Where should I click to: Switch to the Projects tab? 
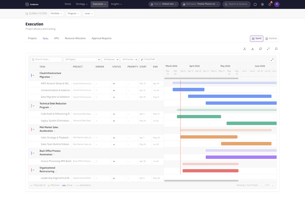[x=32, y=38]
